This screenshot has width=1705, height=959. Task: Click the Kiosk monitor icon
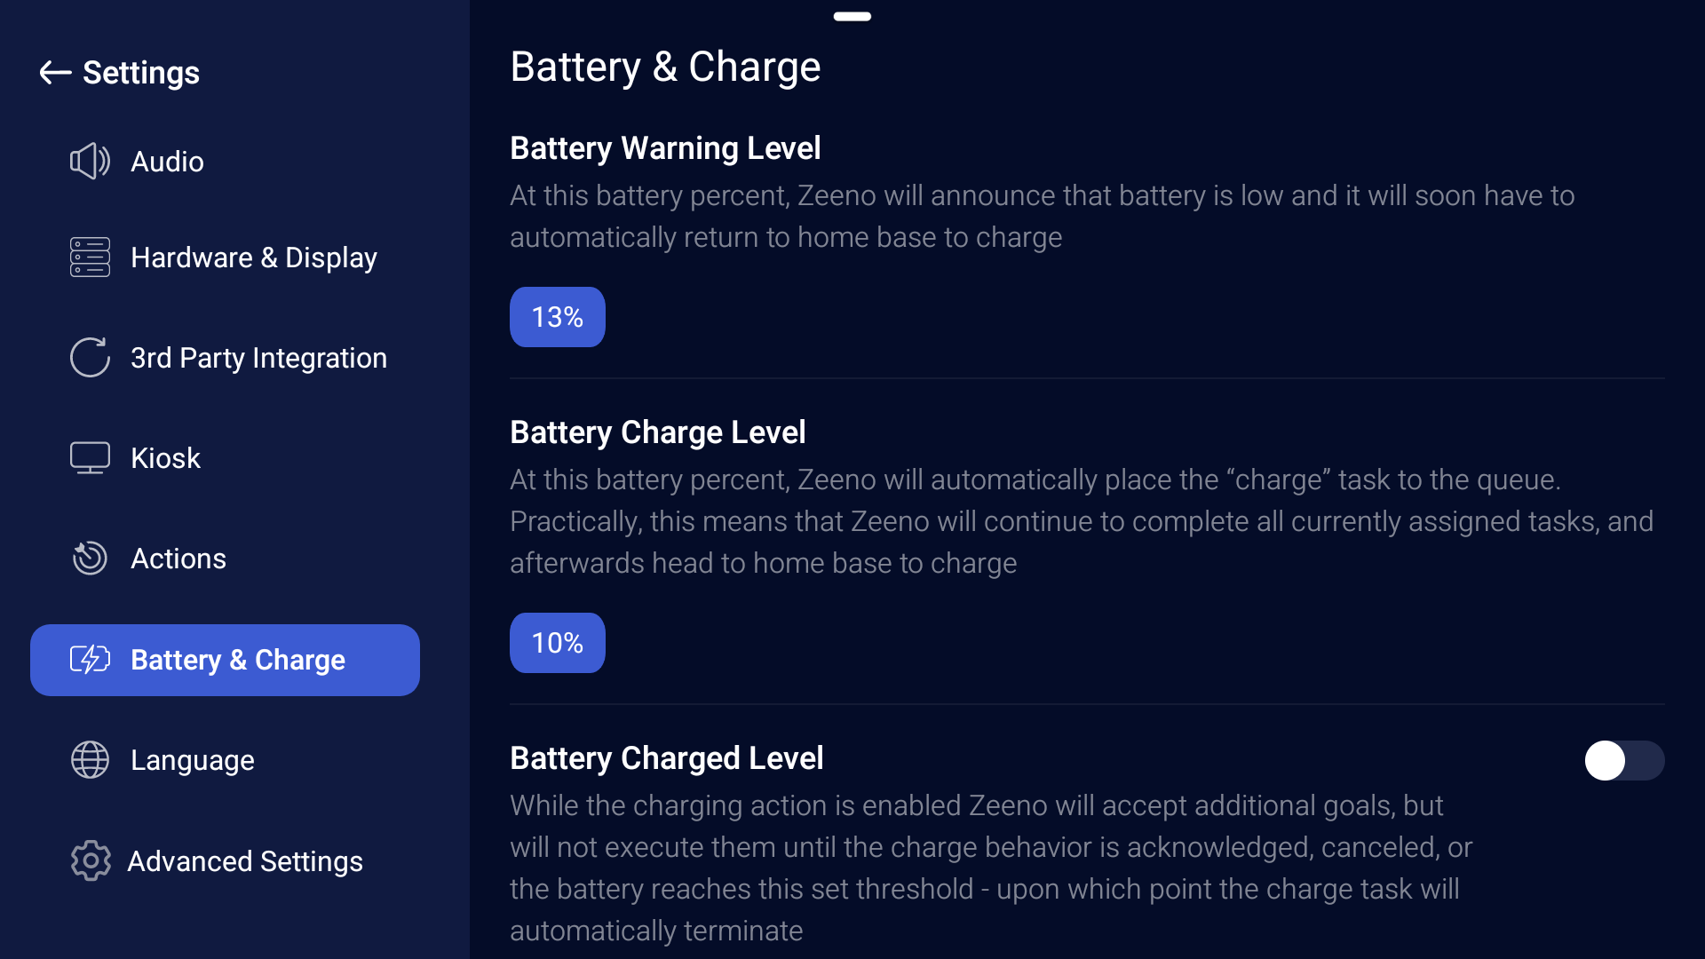tap(90, 458)
